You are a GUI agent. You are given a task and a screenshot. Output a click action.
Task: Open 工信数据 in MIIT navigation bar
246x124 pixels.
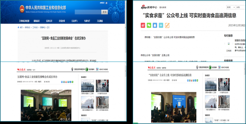pyautogui.click(x=100, y=21)
